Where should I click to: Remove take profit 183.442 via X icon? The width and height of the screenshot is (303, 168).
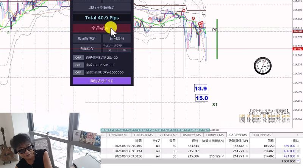247,146
